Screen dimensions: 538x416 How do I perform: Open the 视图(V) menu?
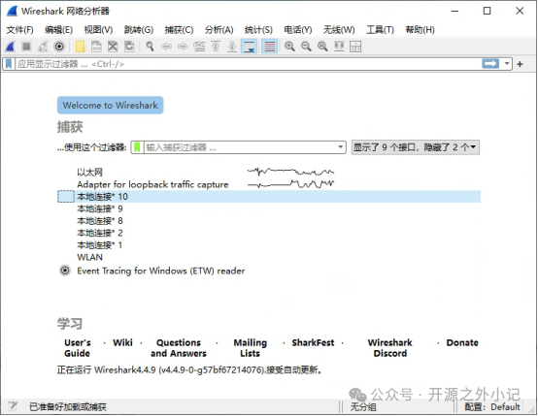(x=98, y=30)
